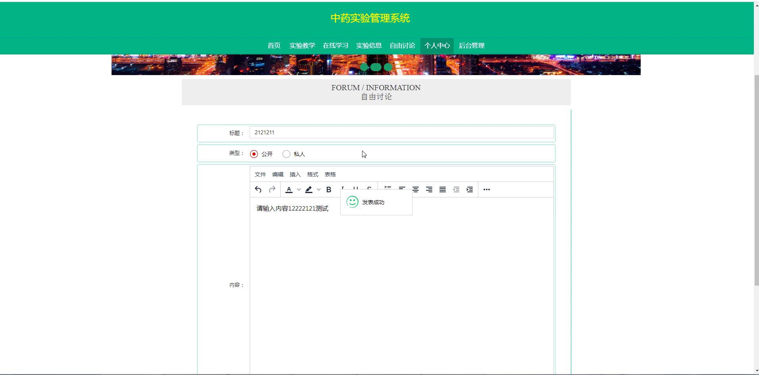Go to 实验教学 in navigation bar
The width and height of the screenshot is (759, 375).
coord(302,46)
